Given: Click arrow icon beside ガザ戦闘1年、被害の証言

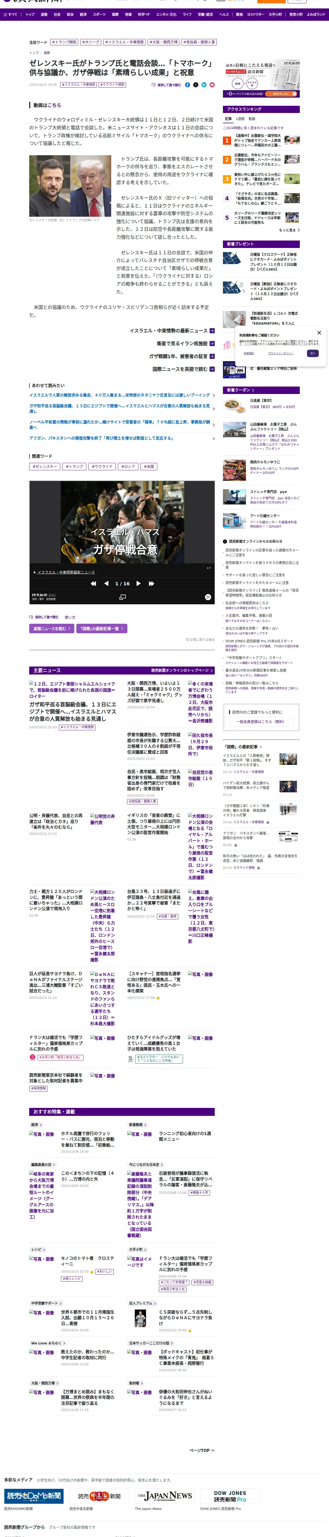Looking at the screenshot, I should coord(212,356).
